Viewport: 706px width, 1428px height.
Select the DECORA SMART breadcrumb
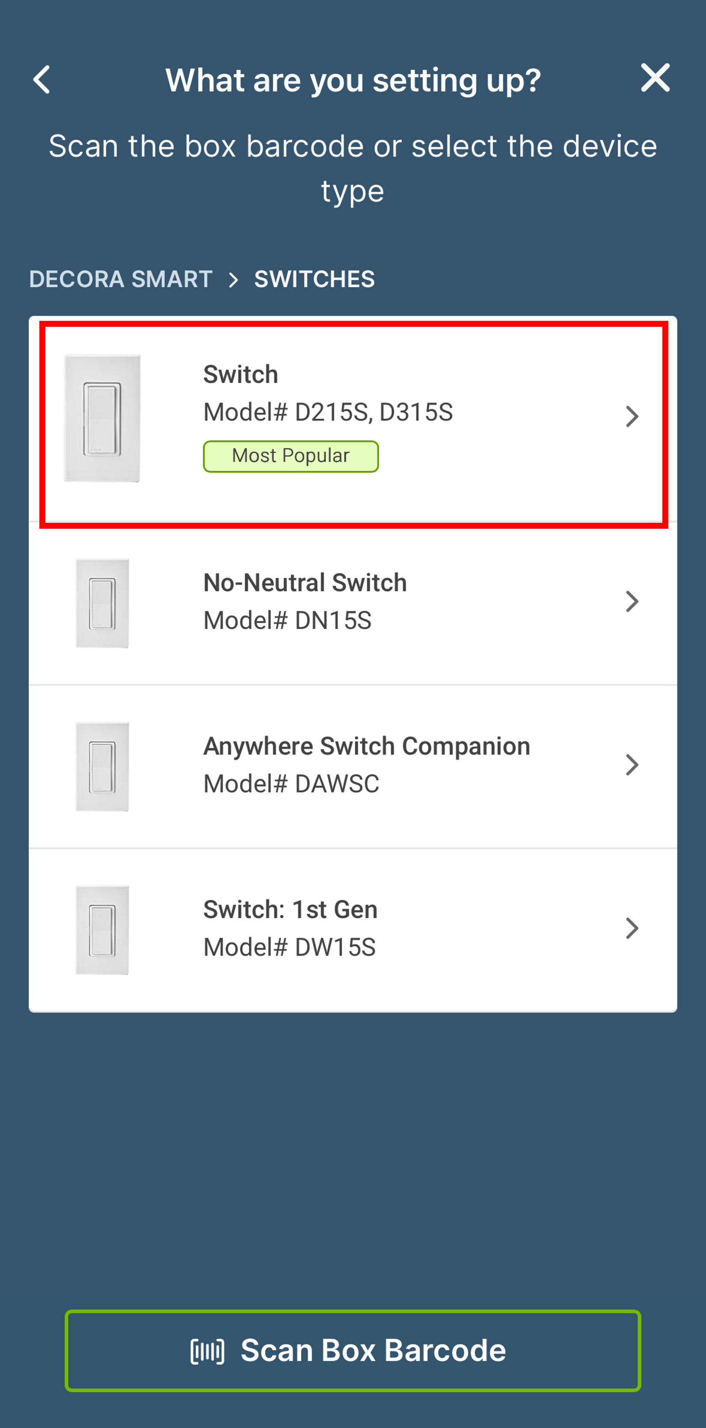(121, 279)
